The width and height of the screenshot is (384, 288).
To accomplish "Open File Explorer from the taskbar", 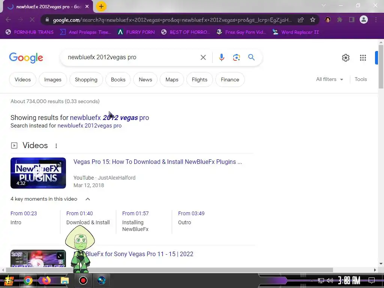I will coord(64,280).
